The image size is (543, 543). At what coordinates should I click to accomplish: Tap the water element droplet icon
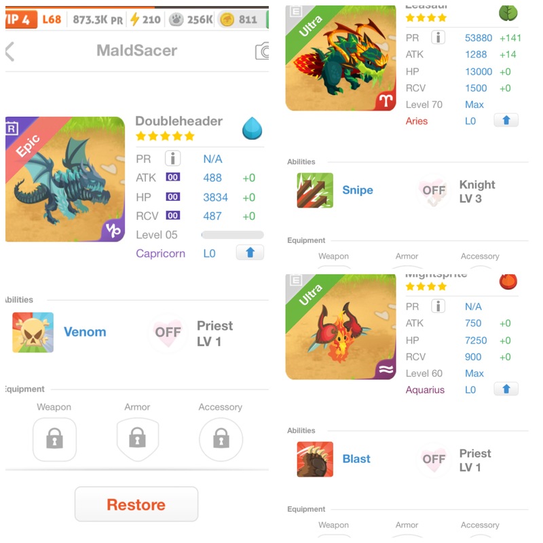point(252,128)
